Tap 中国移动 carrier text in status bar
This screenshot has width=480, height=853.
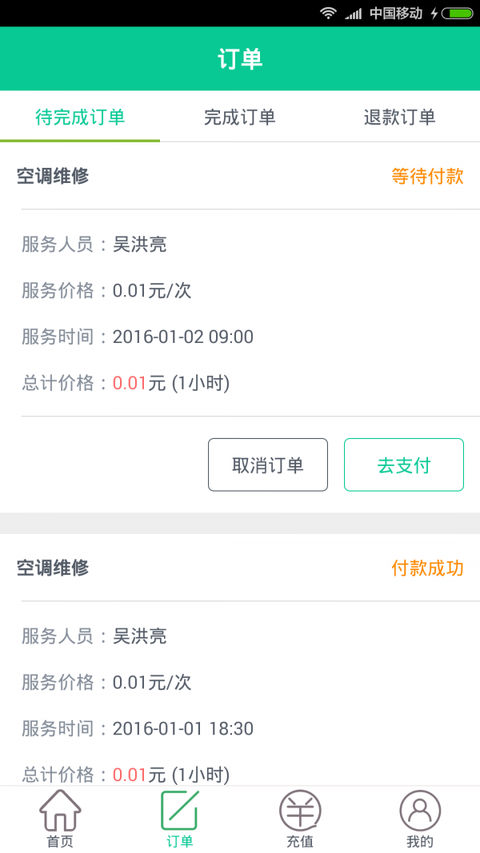(395, 14)
